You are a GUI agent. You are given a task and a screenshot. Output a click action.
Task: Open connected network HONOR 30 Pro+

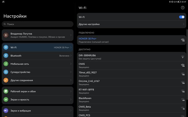pos(132,40)
